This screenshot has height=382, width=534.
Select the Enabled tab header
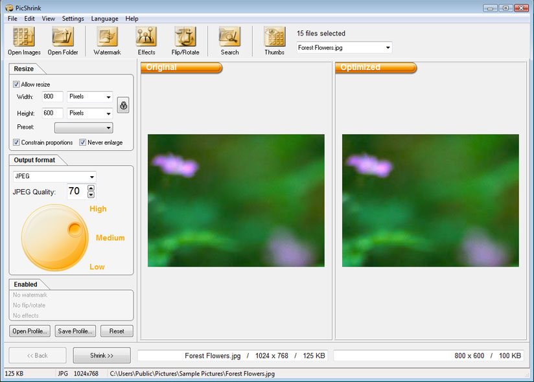pos(25,284)
